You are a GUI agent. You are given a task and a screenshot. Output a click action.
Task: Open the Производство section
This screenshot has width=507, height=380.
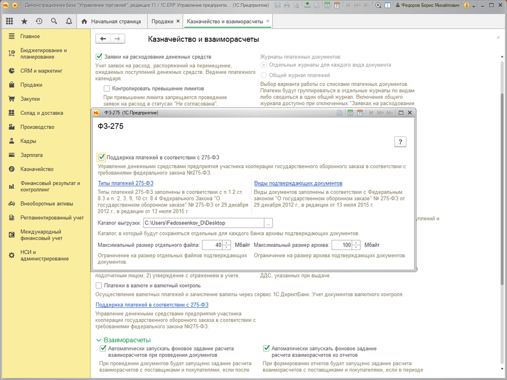tap(37, 127)
